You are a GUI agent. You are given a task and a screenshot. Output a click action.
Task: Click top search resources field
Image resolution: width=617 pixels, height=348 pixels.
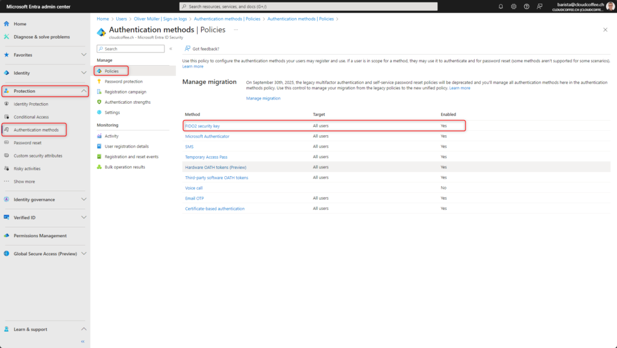coord(308,6)
